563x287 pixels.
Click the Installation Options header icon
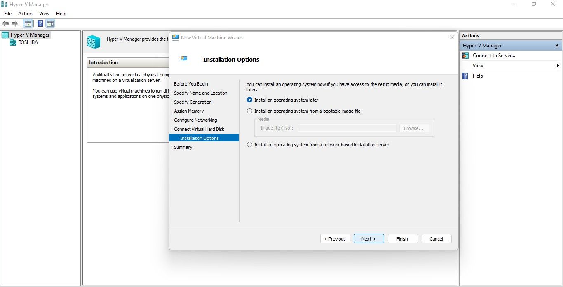[184, 59]
